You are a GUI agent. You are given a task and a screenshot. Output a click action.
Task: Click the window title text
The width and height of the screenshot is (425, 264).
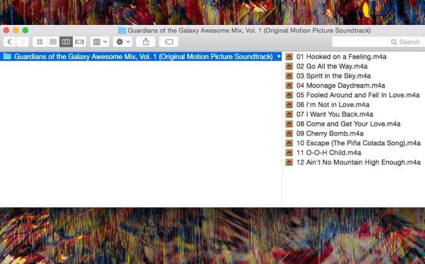(x=249, y=30)
